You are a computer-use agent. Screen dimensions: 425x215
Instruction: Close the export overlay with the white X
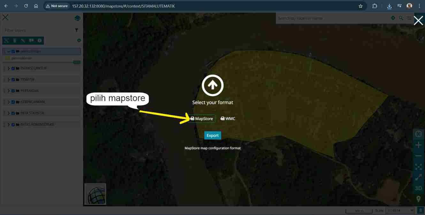(x=418, y=21)
